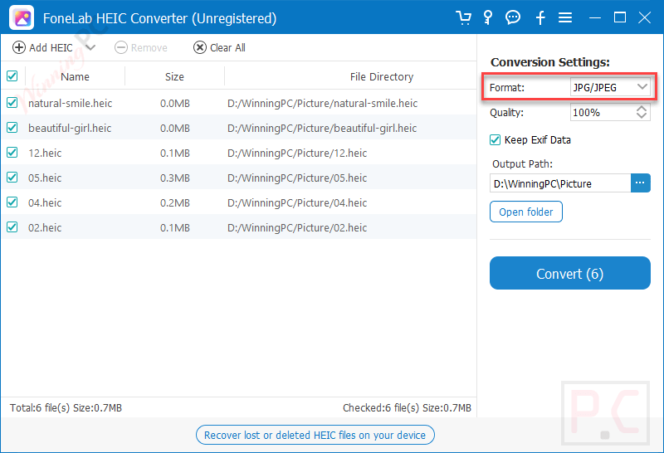Click path D:/WinningPC/Picture/natural-smile.heic

[x=322, y=104]
